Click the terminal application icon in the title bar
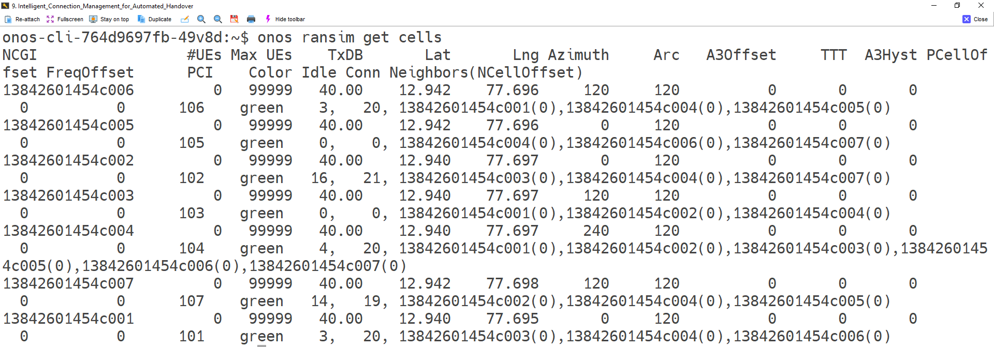The image size is (994, 347). point(6,6)
